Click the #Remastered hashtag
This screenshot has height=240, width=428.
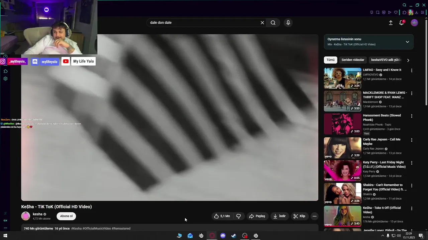pyautogui.click(x=121, y=228)
